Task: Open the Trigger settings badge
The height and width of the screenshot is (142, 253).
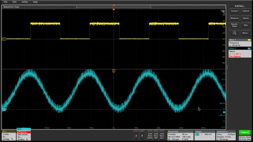Action: (205, 135)
